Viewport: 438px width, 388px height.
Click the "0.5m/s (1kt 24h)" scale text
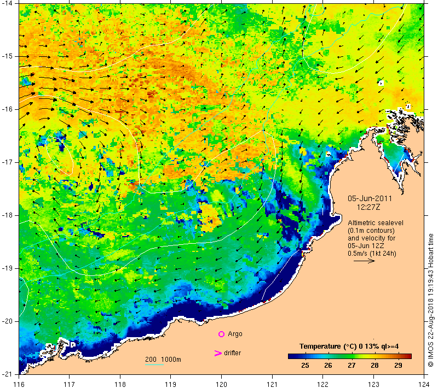tap(372, 254)
